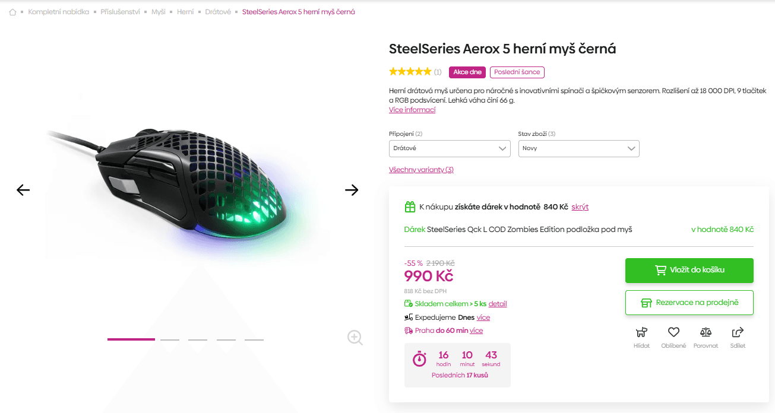Click the green gift icon near bonus offer
This screenshot has height=413, width=775.
point(409,206)
